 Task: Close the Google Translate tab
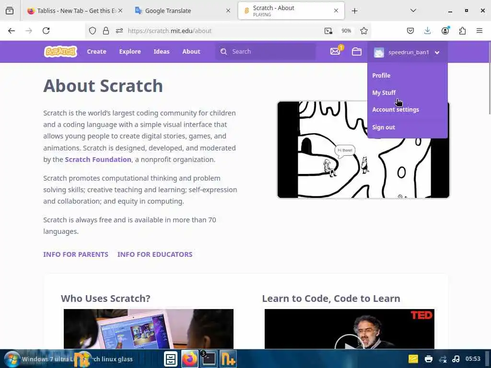point(228,11)
